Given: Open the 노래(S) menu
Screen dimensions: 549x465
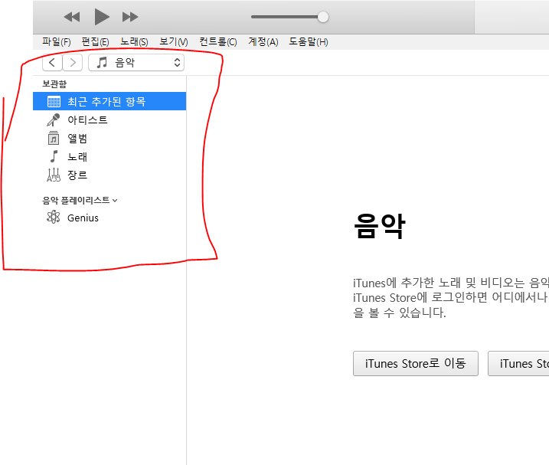Looking at the screenshot, I should [x=134, y=42].
